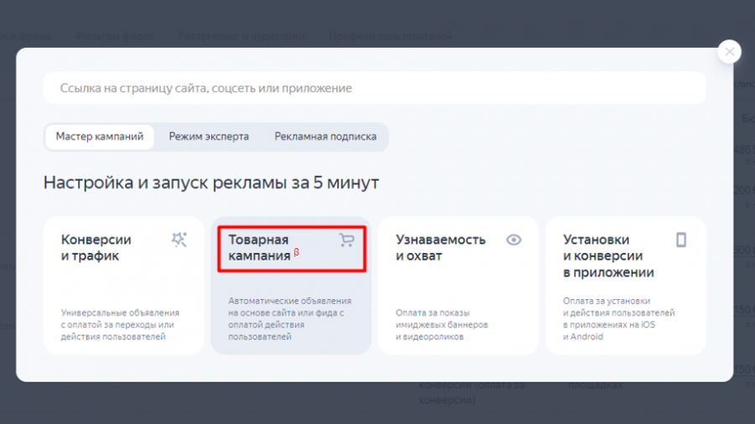Screen dimensions: 755x424
Task: Switch to Режим эксперта tab
Action: 209,137
